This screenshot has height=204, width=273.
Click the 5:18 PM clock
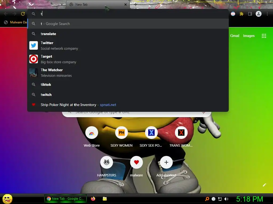coord(249,199)
